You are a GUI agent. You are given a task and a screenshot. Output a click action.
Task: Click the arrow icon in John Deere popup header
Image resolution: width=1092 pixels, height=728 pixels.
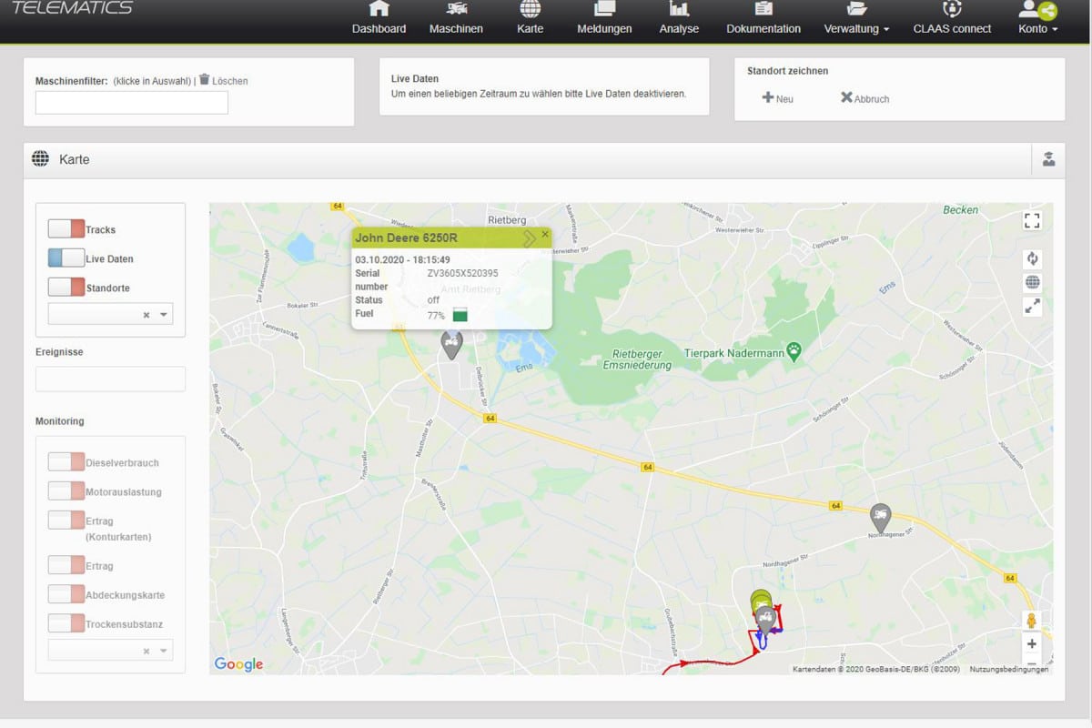coord(529,238)
